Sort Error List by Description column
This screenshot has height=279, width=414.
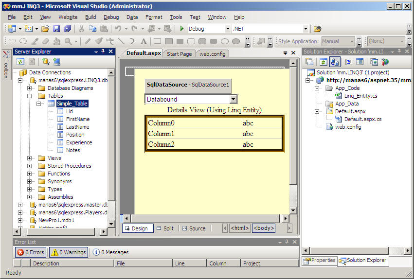click(x=72, y=263)
